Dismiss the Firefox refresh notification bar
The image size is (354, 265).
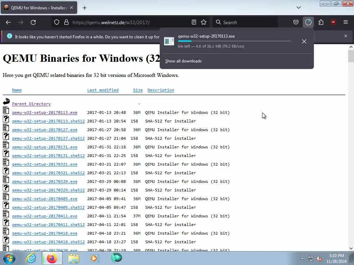pyautogui.click(x=346, y=36)
